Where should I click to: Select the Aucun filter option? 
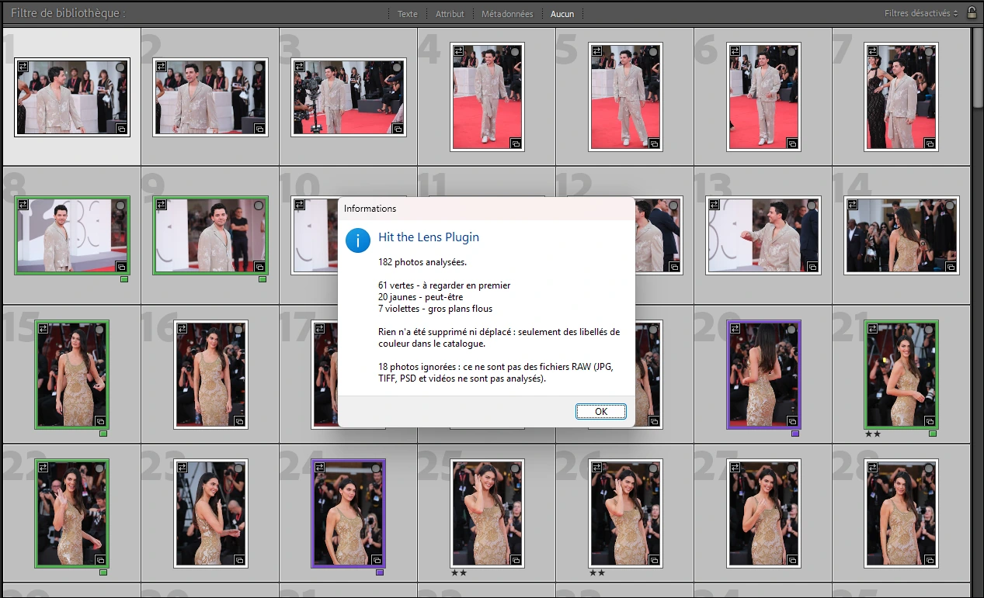click(562, 14)
